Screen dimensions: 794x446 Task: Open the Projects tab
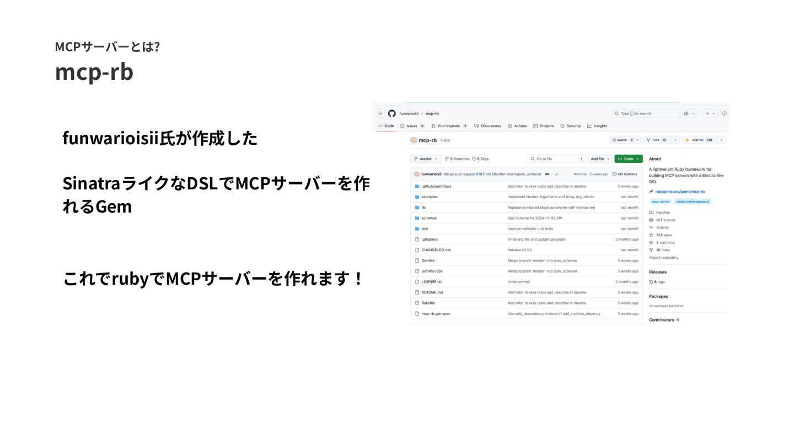[x=544, y=126]
